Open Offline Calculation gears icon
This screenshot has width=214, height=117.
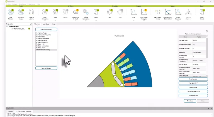point(86,12)
